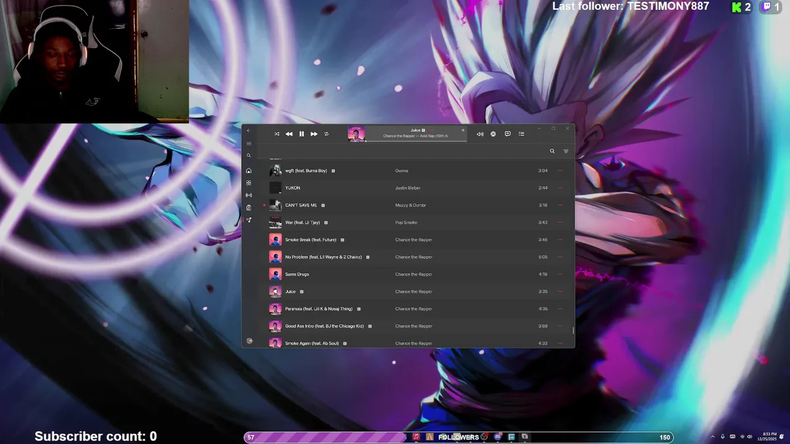Viewport: 790px width, 444px height.
Task: Go back with the arrow icon
Action: 249,130
